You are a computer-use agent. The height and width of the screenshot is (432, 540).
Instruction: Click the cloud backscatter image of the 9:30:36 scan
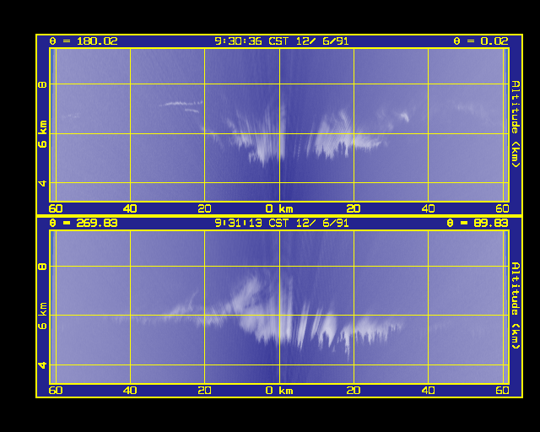pyautogui.click(x=279, y=125)
